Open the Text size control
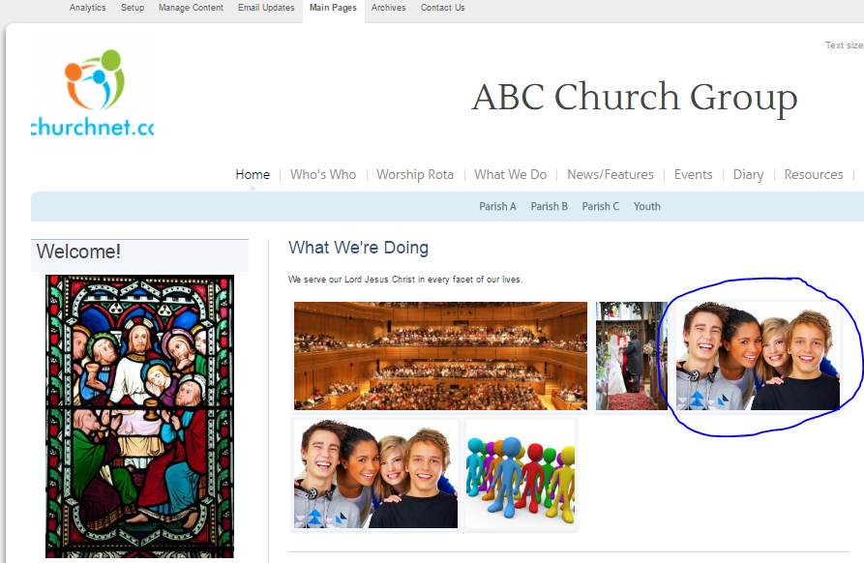The image size is (864, 563). 843,44
